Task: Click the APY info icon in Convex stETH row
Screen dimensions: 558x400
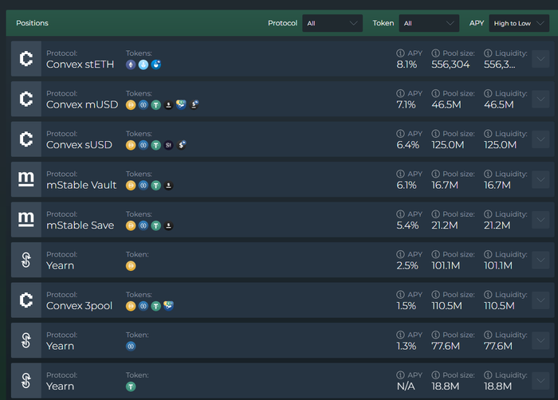Action: click(x=400, y=53)
